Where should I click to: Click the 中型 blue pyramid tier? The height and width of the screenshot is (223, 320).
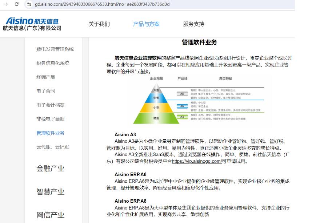coord(156,98)
